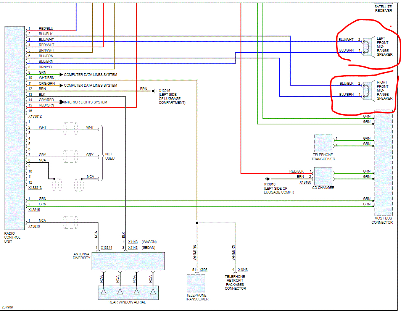Image resolution: width=401 pixels, height=313 pixels.
Task: Select the MOST BUS CONNECTOR dashed box
Action: point(383,163)
